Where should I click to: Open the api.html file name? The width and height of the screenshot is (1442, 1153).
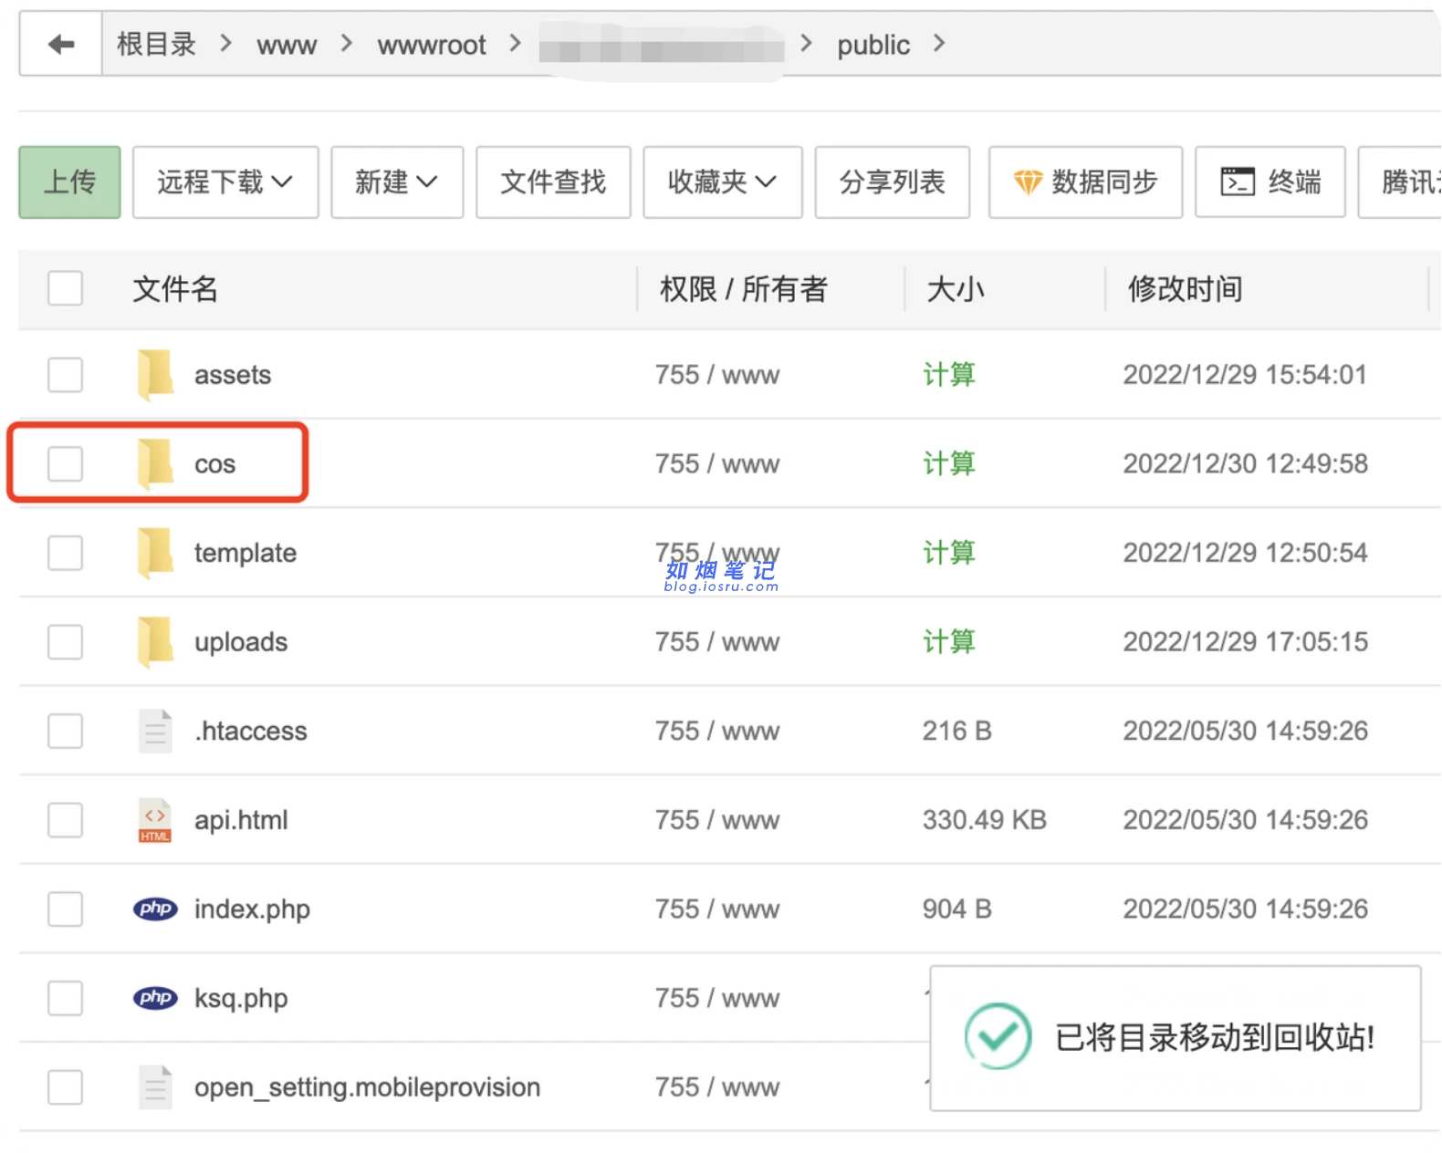click(241, 820)
